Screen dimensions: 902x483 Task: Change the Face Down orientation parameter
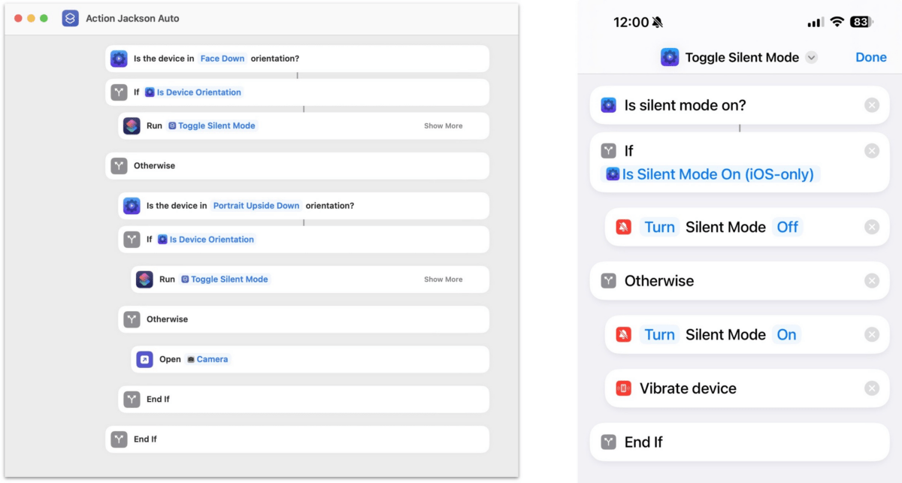(222, 58)
